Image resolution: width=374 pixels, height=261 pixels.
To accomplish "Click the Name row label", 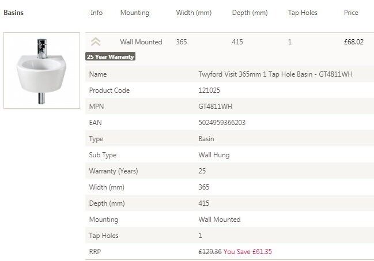I will (x=98, y=74).
